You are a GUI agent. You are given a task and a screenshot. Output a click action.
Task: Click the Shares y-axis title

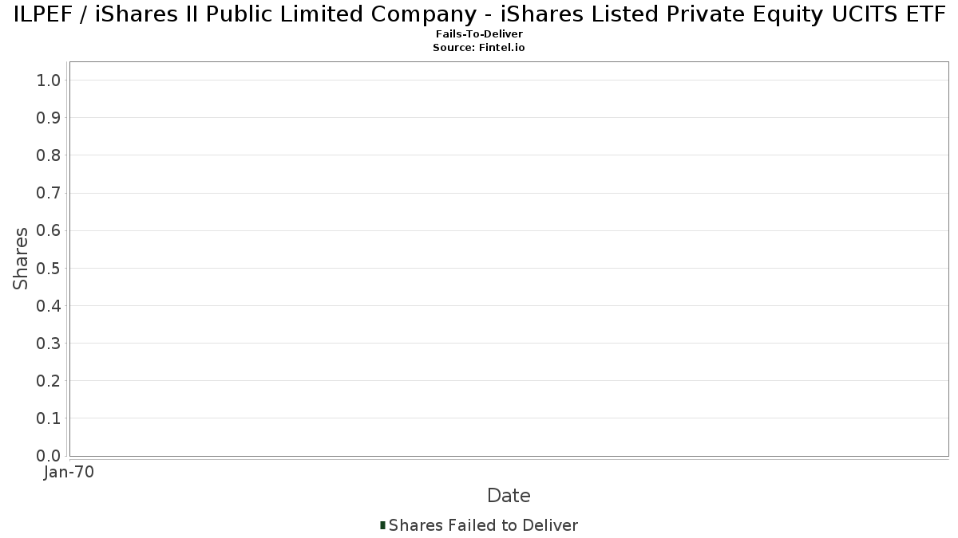[21, 258]
